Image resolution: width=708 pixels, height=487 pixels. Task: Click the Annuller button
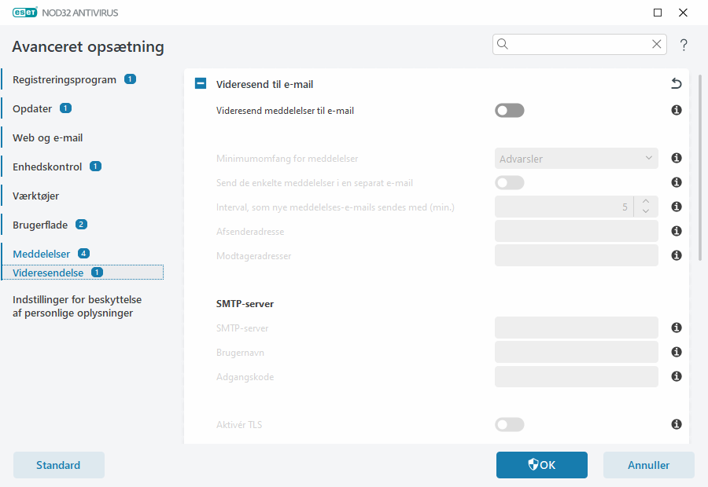tap(648, 465)
